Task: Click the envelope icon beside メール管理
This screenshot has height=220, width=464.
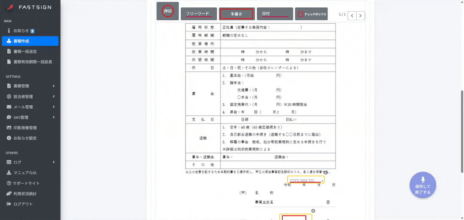Action: [x=9, y=107]
